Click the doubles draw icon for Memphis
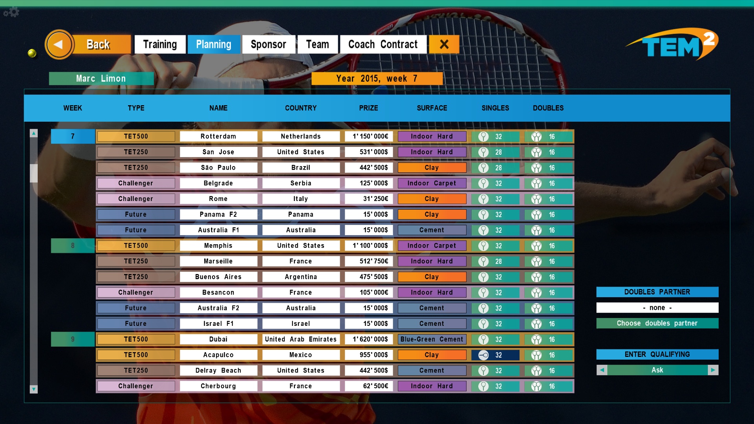 (x=537, y=245)
